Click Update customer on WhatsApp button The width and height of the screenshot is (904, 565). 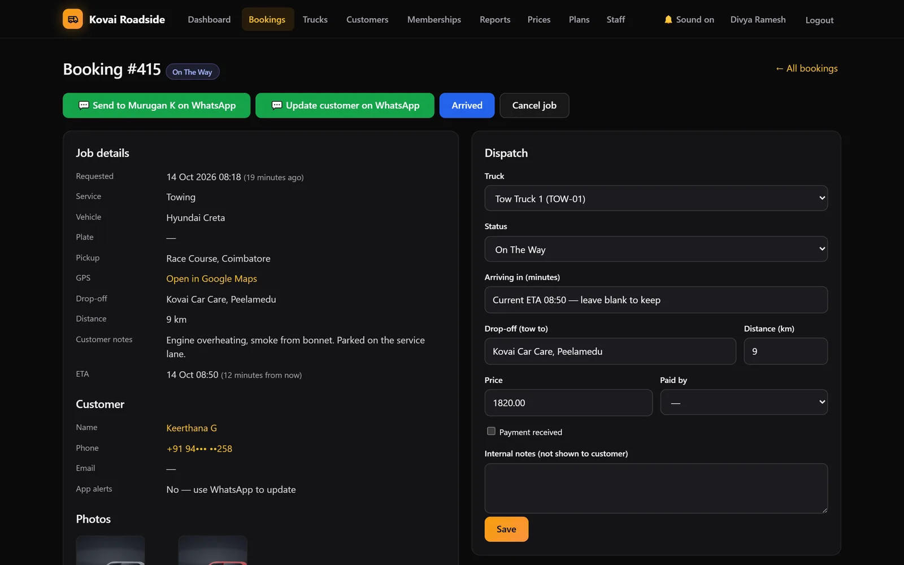tap(345, 106)
